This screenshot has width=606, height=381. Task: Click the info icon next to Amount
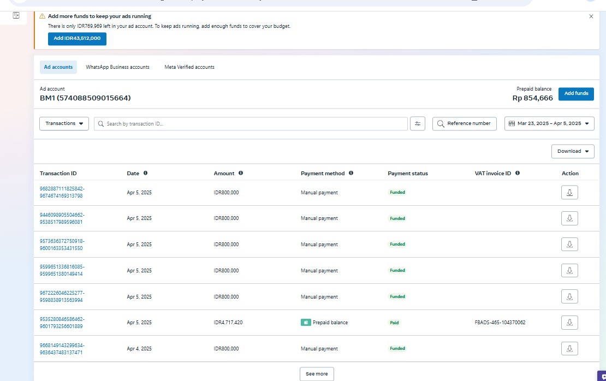241,173
